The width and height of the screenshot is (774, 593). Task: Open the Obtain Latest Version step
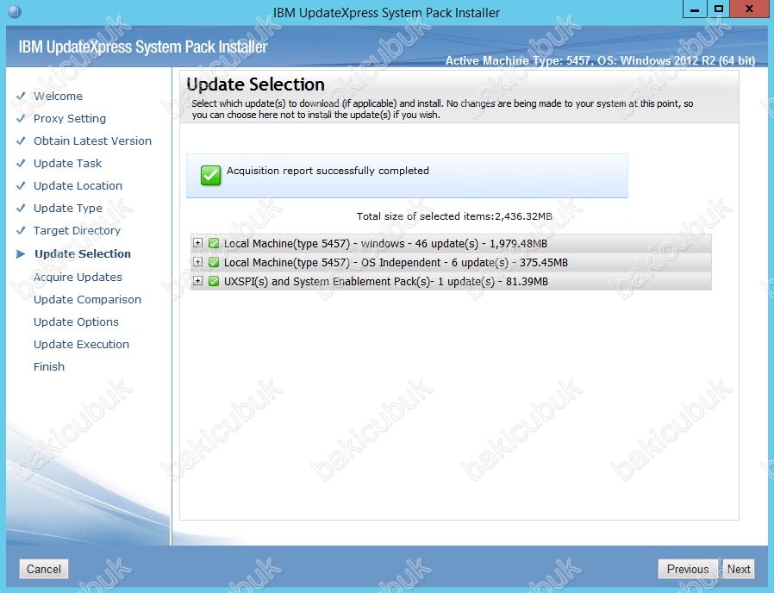point(92,140)
